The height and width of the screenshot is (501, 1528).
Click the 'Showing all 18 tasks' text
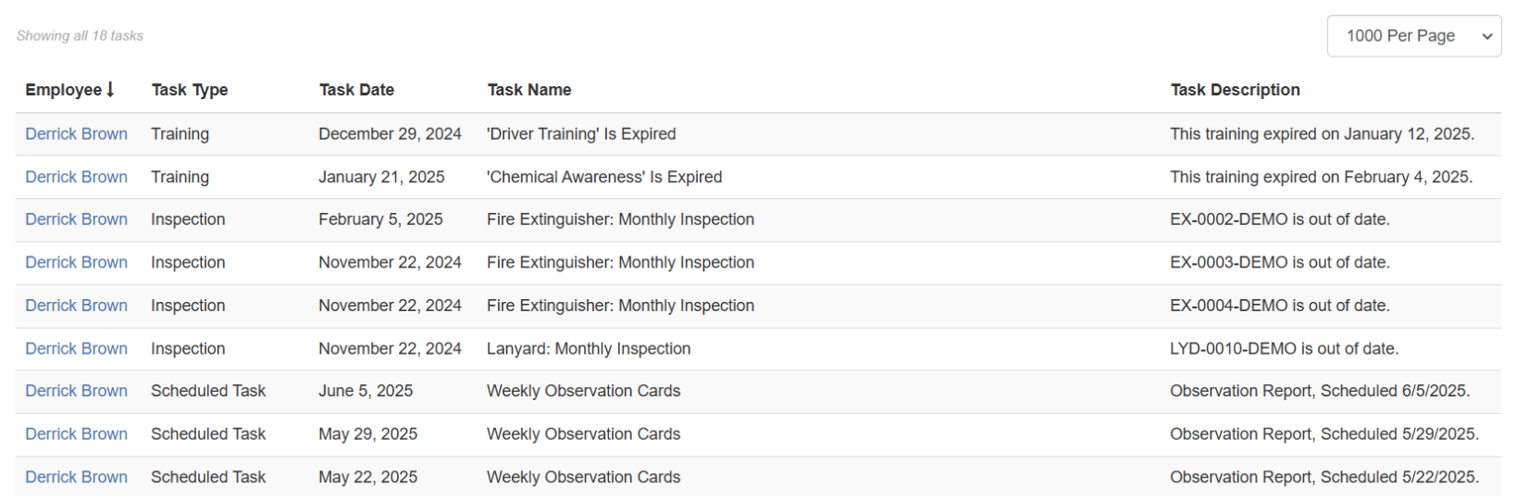pos(80,36)
